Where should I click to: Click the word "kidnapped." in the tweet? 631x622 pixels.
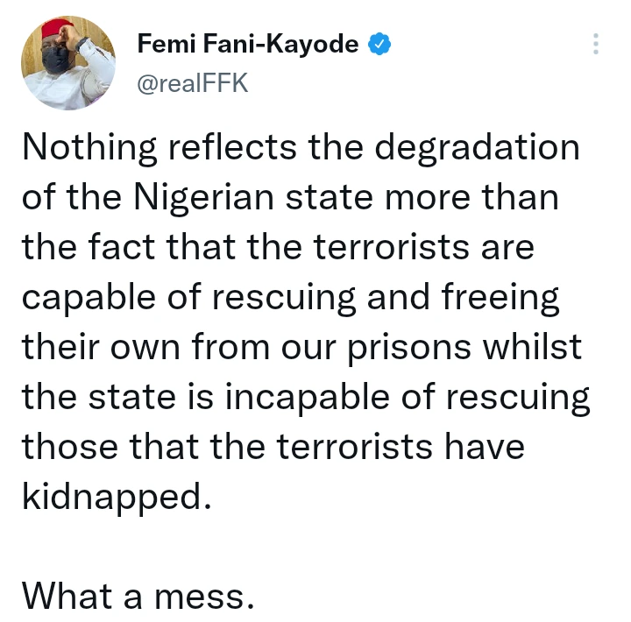click(117, 497)
